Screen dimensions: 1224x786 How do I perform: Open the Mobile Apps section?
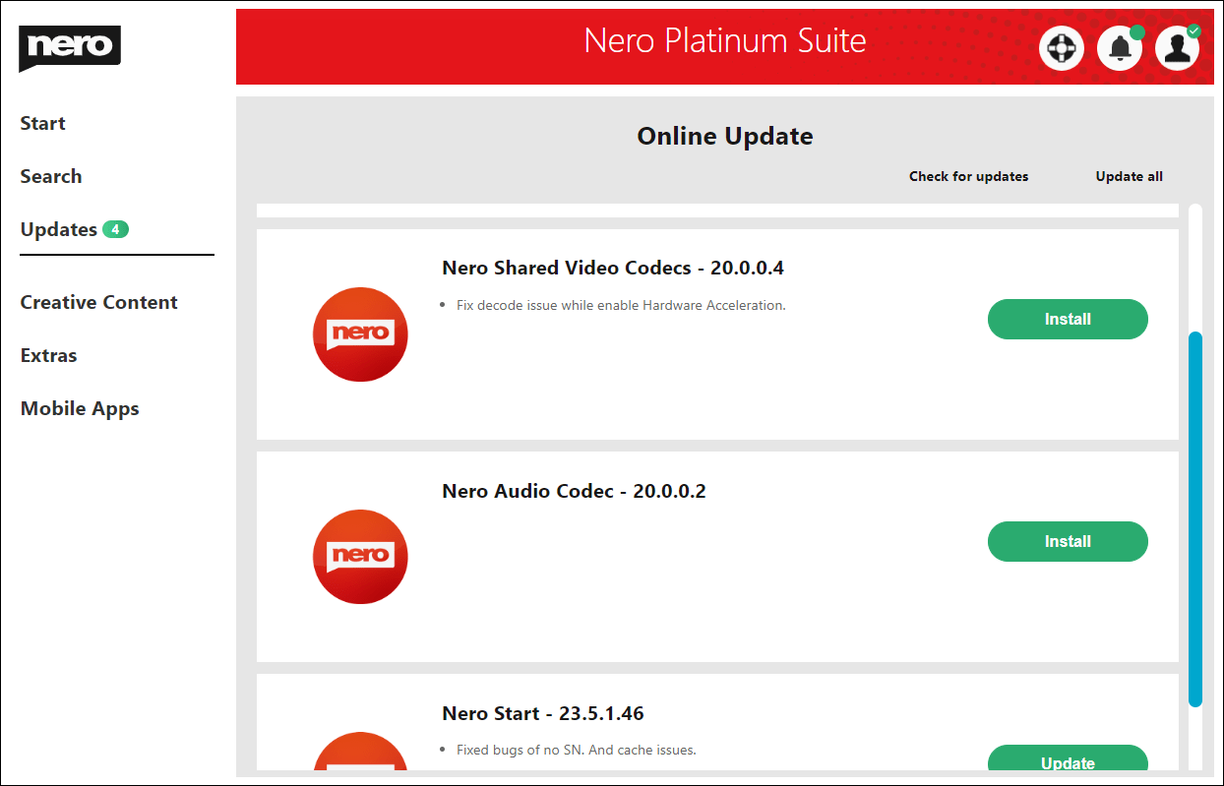point(80,408)
